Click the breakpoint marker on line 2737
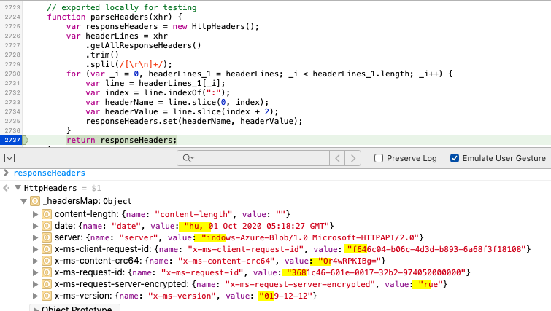Viewport: 551px width, 311px height. click(x=14, y=140)
